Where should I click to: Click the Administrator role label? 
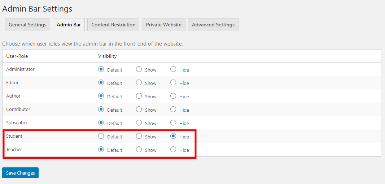20,69
